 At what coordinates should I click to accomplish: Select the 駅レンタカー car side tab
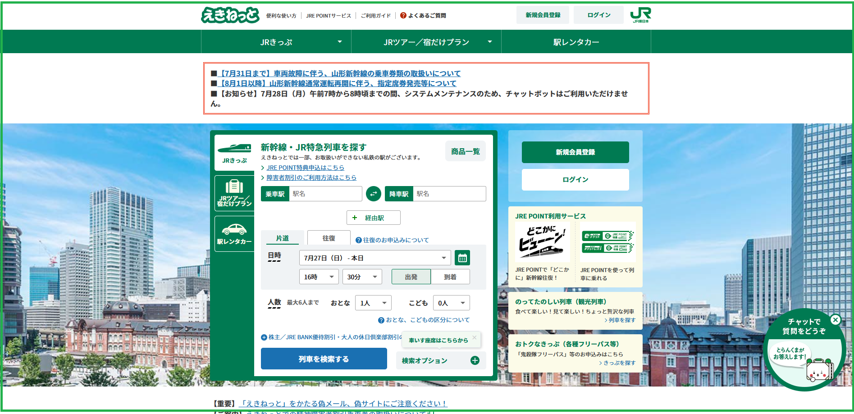[x=234, y=234]
